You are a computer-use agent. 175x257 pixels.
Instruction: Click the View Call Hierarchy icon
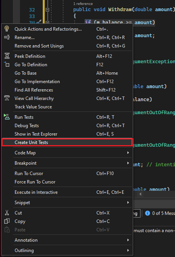click(7, 98)
